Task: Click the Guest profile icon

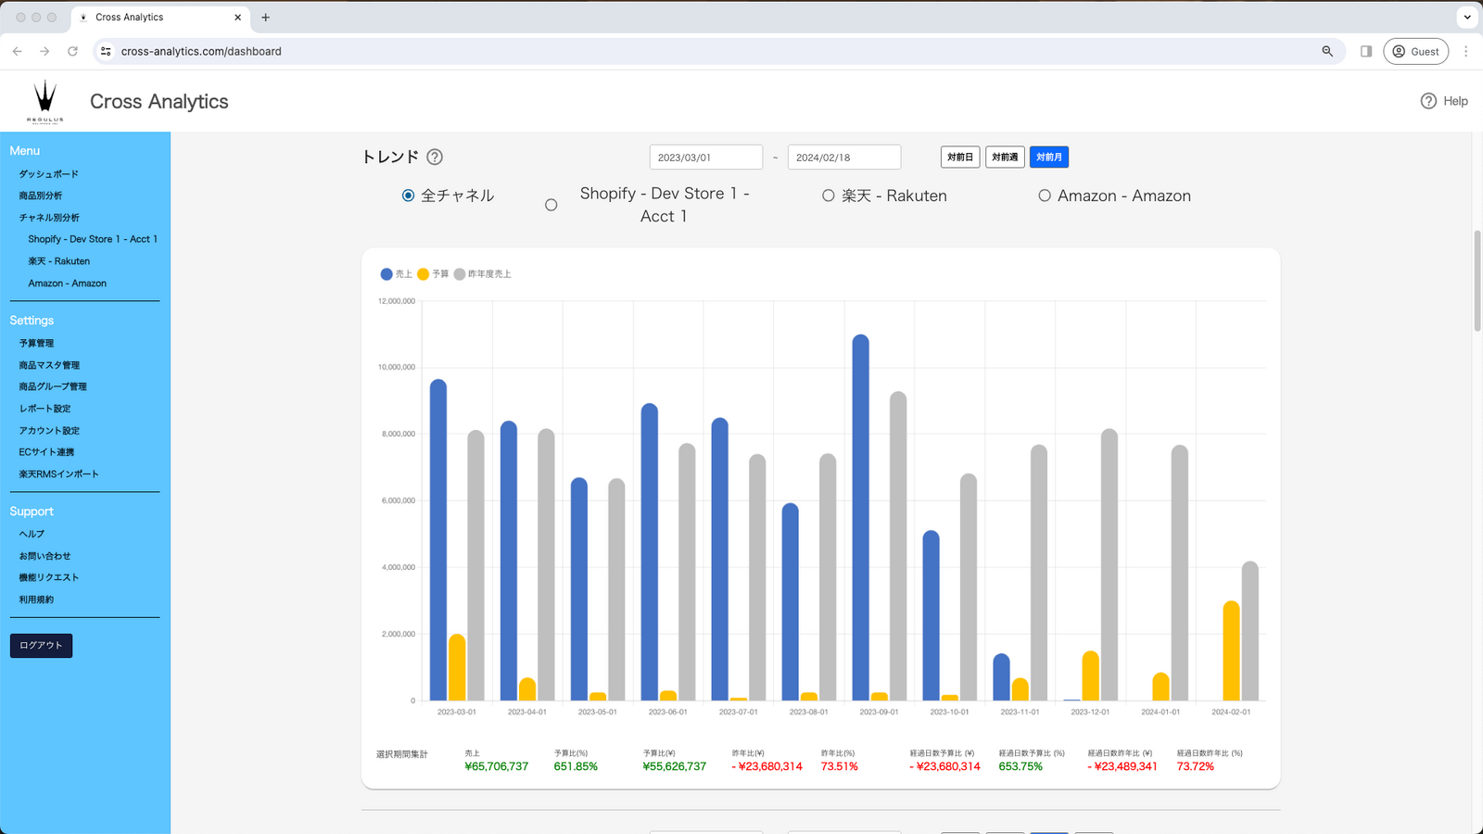Action: pos(1401,51)
